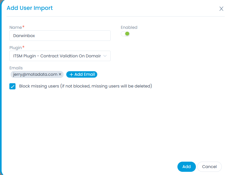Cancel the user import dialog
The height and width of the screenshot is (175, 229).
pyautogui.click(x=209, y=167)
